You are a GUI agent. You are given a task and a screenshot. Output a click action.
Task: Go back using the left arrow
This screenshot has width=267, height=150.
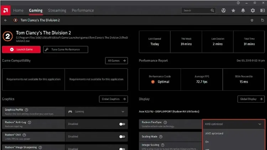[6, 20]
